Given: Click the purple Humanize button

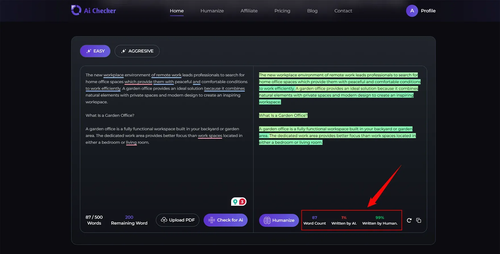Looking at the screenshot, I should point(279,220).
